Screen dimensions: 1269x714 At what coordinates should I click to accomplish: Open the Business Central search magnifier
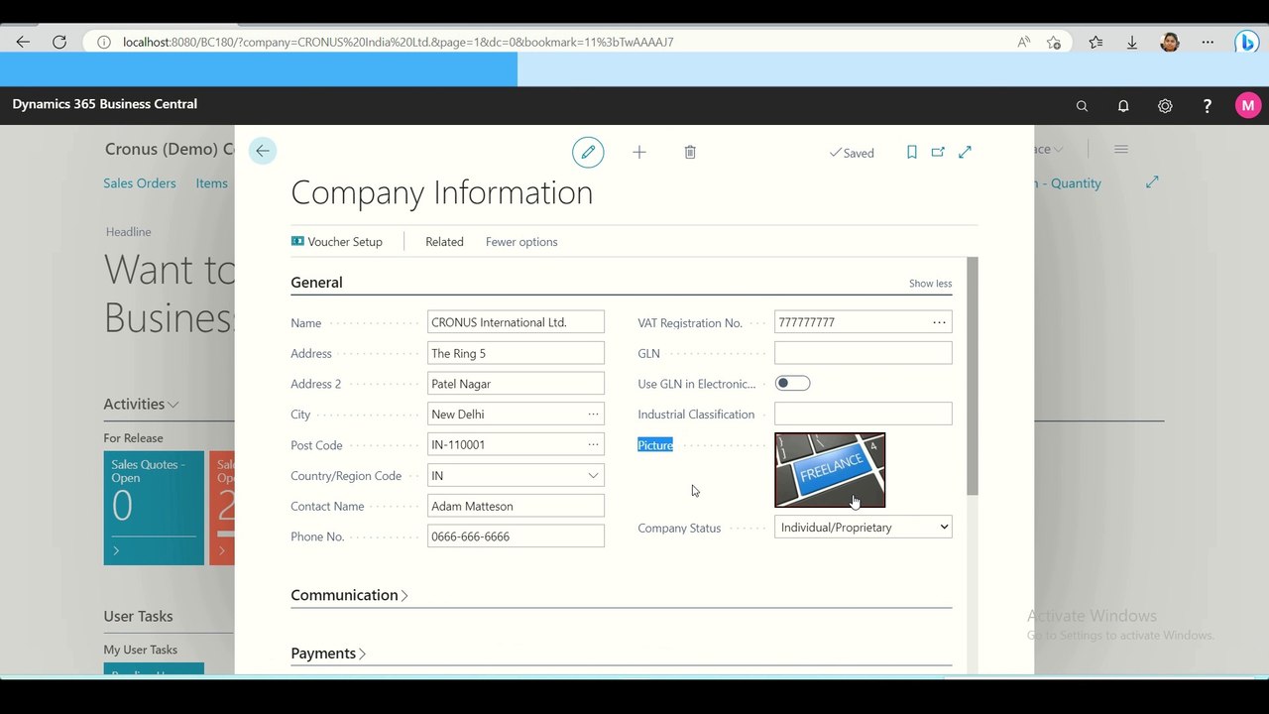[1082, 105]
